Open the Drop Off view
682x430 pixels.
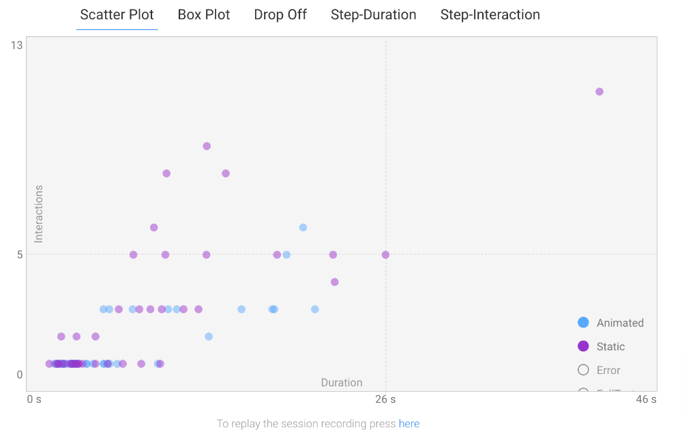280,14
